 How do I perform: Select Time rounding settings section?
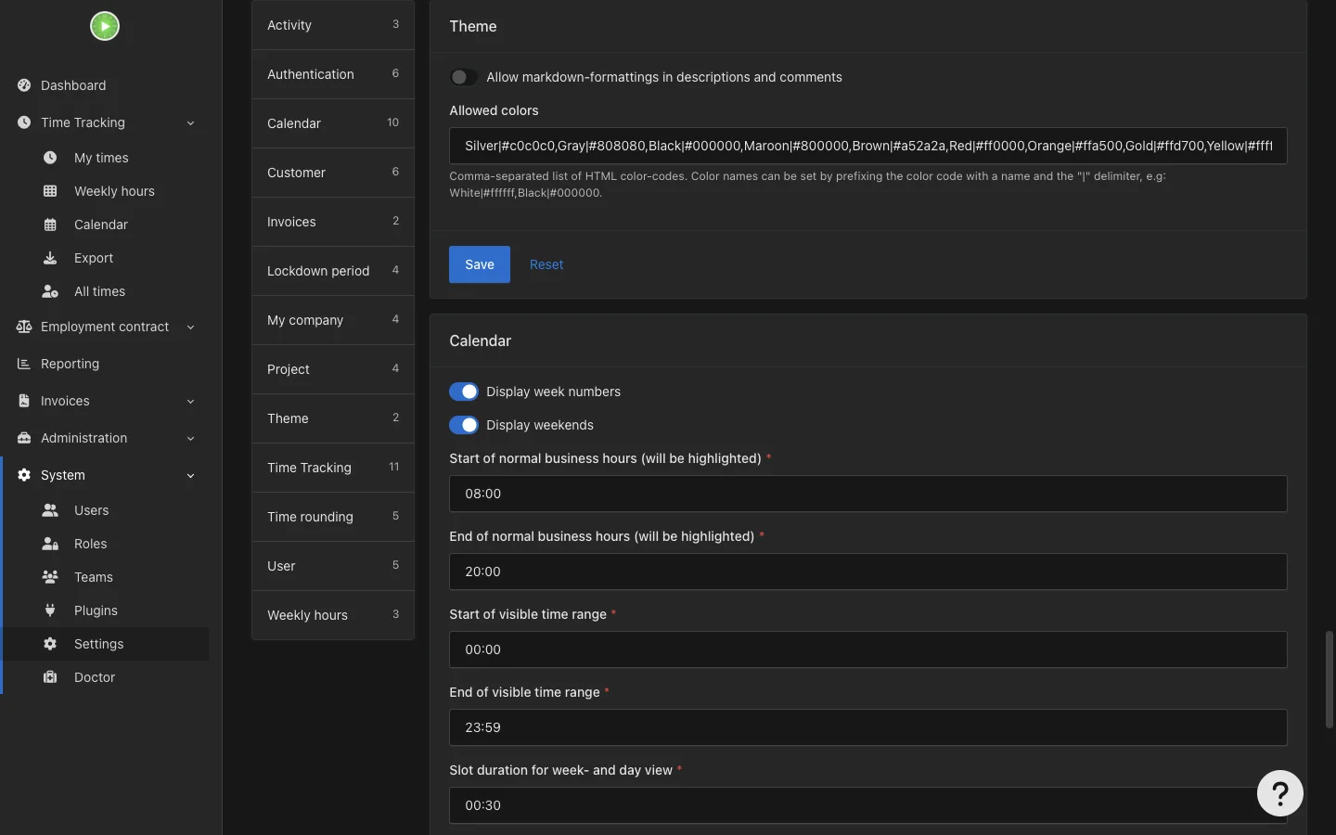[x=333, y=517]
